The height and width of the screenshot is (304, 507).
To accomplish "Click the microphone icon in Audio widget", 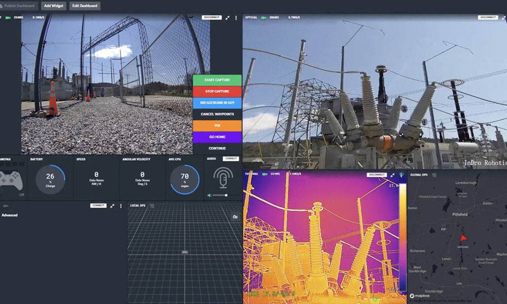I will click(x=223, y=178).
